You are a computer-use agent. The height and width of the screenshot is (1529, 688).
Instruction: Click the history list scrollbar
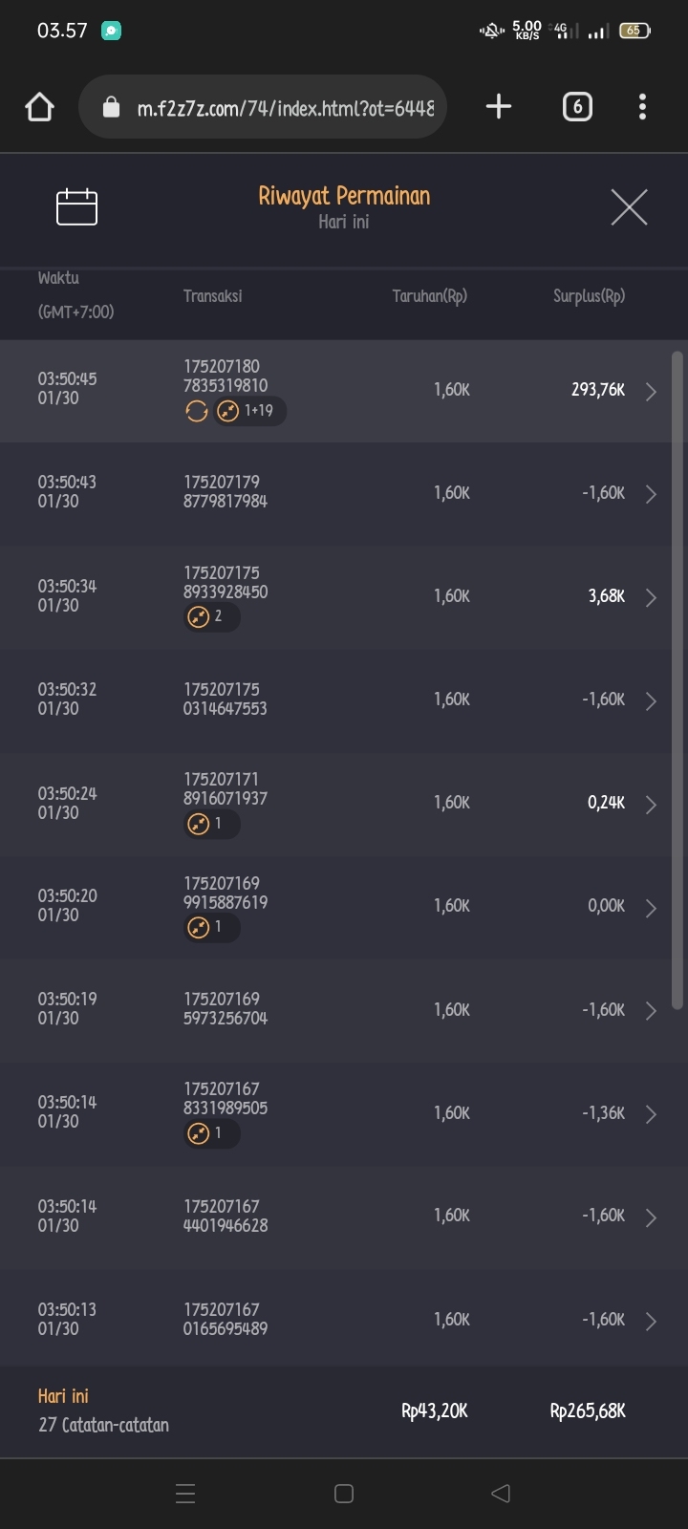tap(677, 678)
